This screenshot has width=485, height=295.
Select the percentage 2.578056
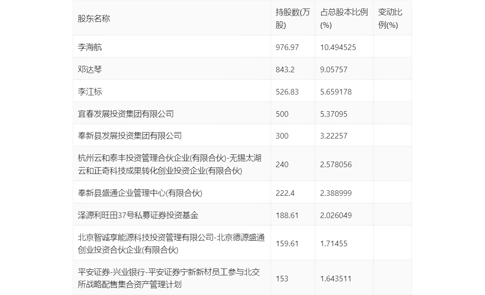coord(336,165)
